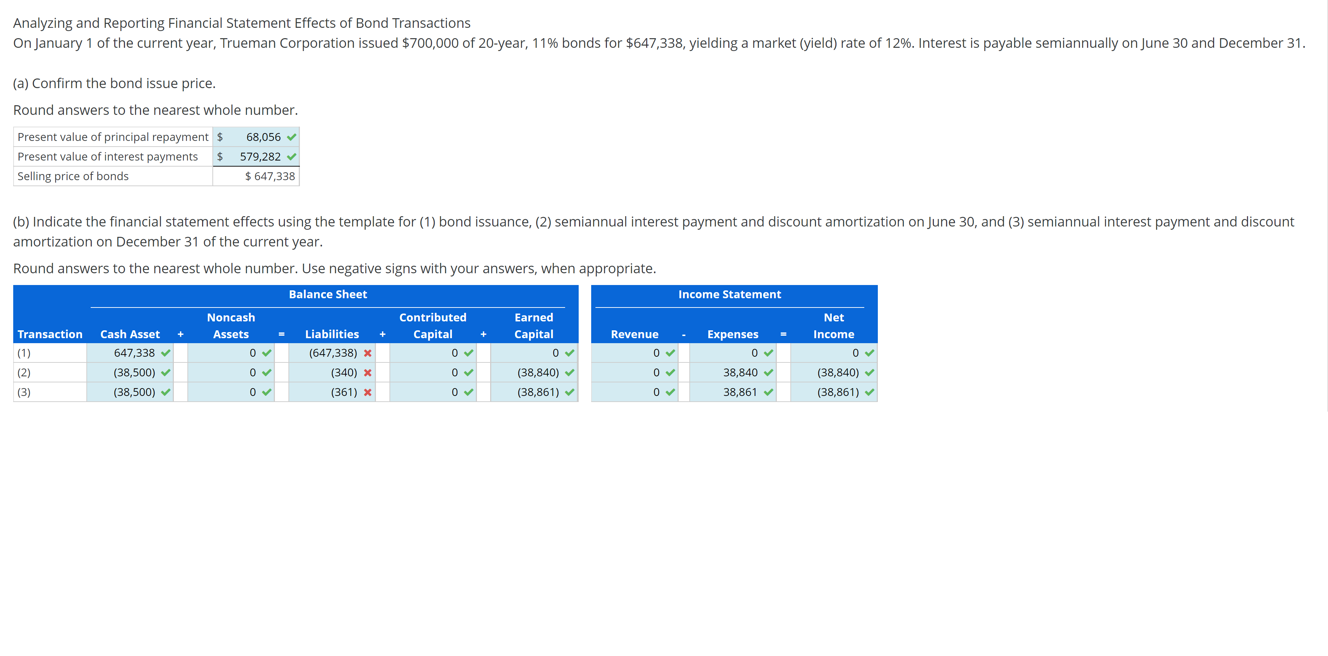The height and width of the screenshot is (656, 1328).
Task: Click Cash Asset field for transaction (1)
Action: point(130,353)
